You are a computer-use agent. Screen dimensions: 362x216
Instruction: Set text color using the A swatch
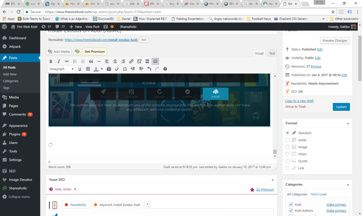96,69
